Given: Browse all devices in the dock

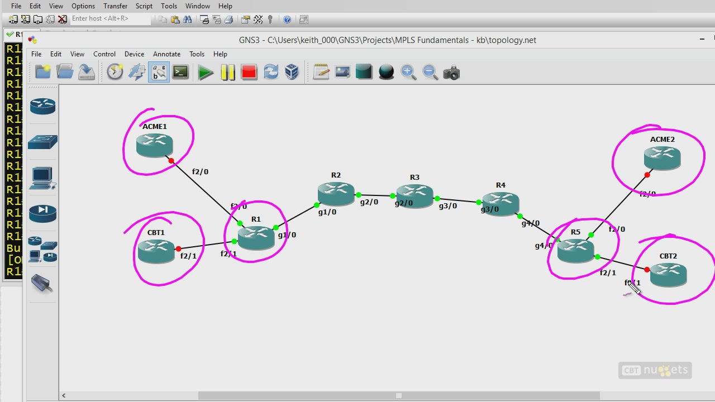Looking at the screenshot, I should pos(43,249).
